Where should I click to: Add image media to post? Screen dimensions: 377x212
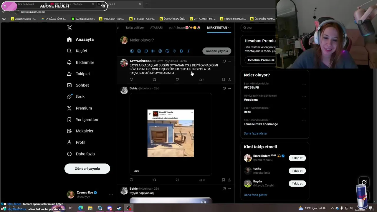132,51
